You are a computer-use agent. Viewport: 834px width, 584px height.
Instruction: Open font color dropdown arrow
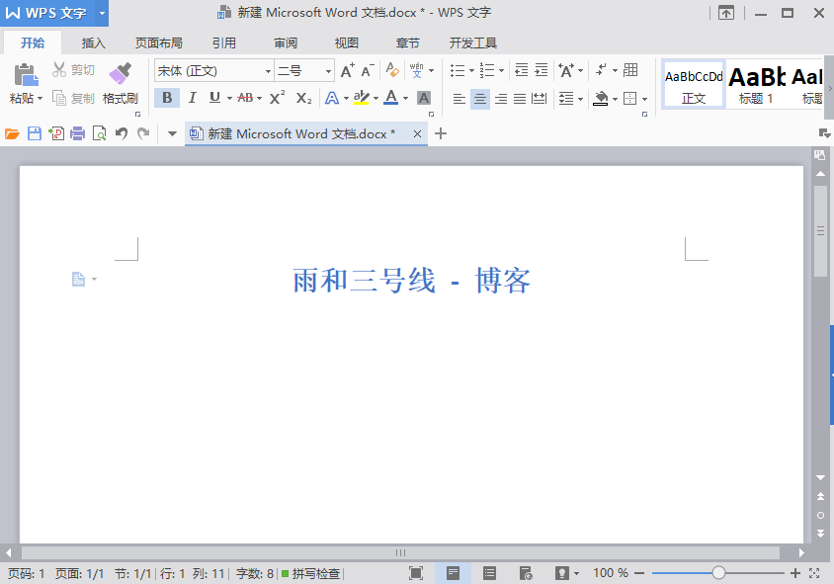coord(405,99)
